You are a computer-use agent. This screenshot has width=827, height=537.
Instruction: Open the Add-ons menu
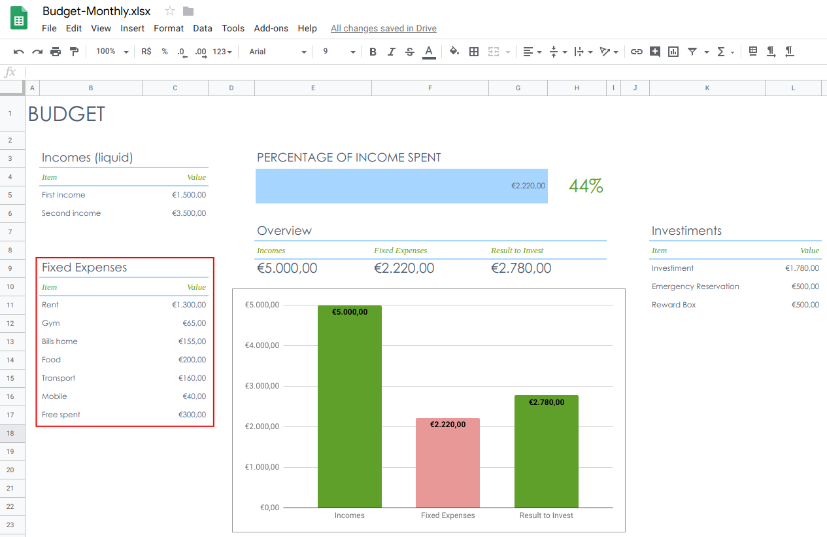point(271,28)
